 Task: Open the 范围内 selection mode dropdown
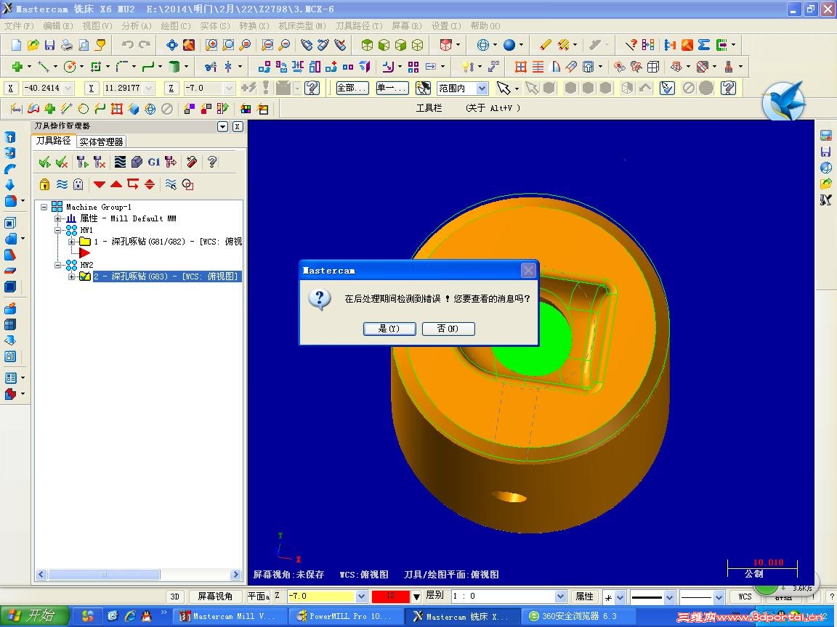[482, 88]
